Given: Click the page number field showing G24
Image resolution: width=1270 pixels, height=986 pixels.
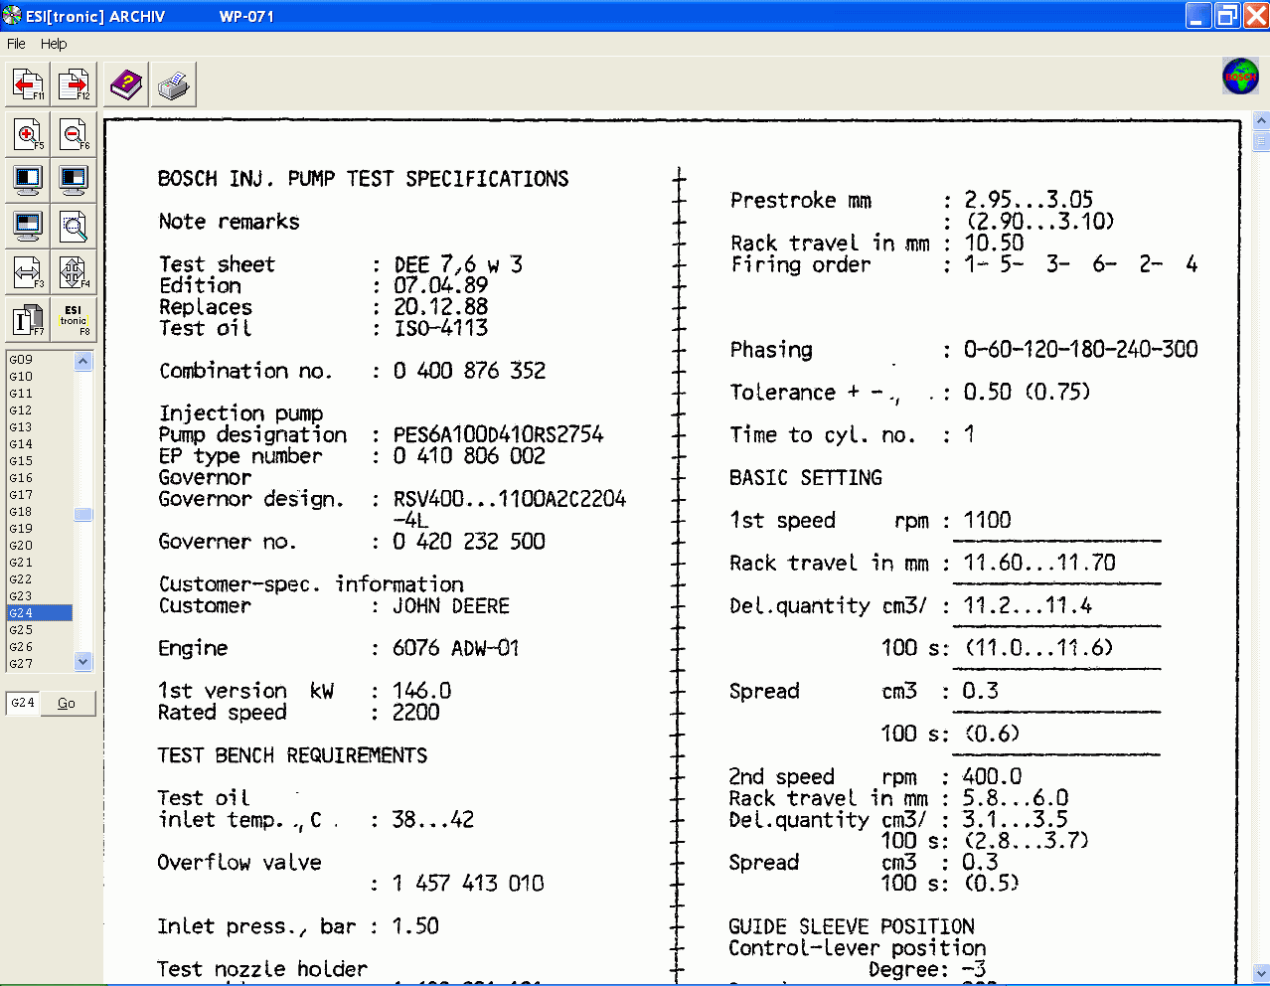Looking at the screenshot, I should pos(22,703).
